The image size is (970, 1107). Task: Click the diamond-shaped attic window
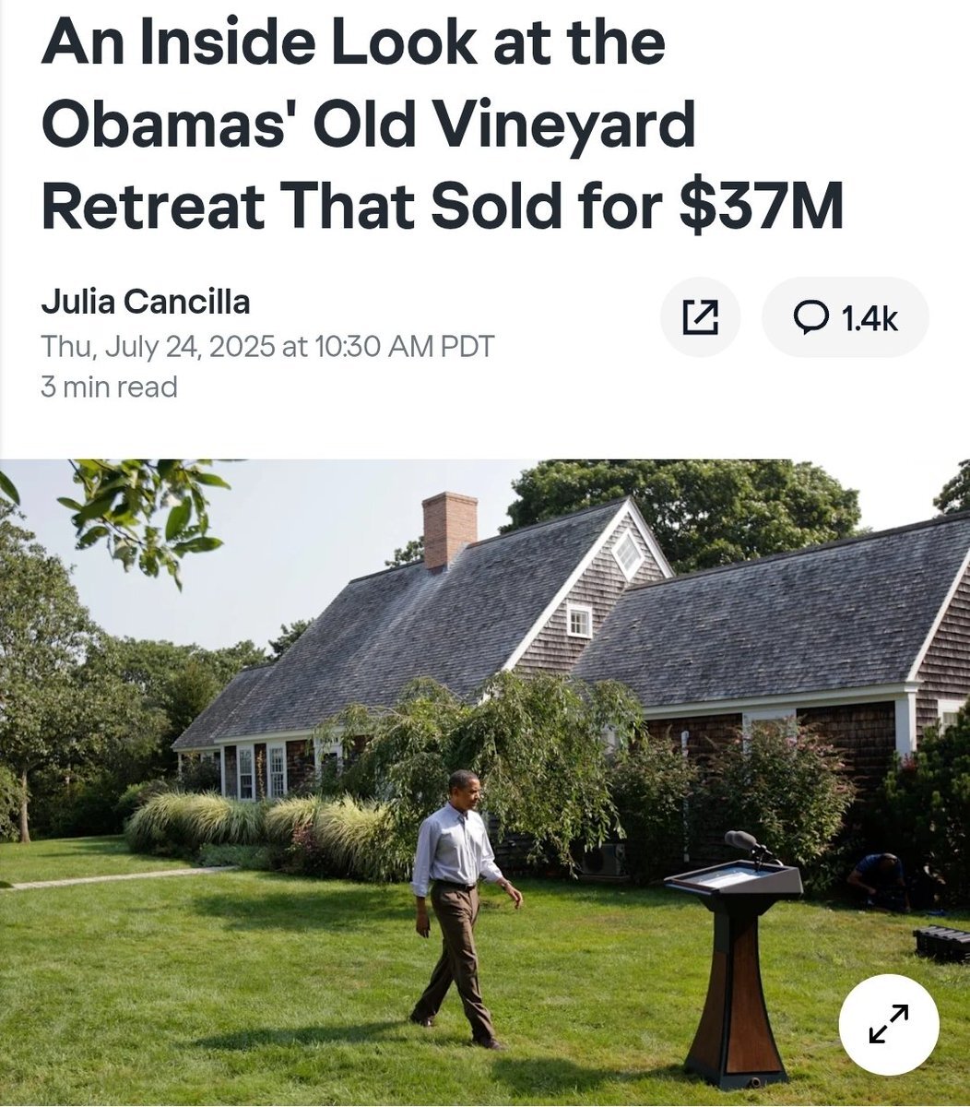[628, 553]
